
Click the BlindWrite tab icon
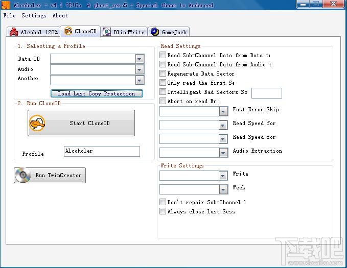tap(107, 32)
